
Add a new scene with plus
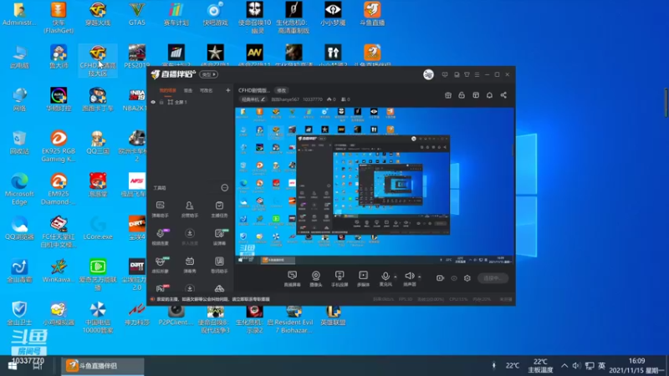point(227,90)
